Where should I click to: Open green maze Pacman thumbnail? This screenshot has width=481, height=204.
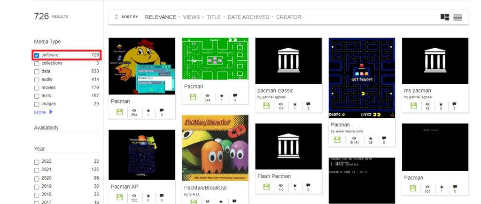pyautogui.click(x=215, y=58)
